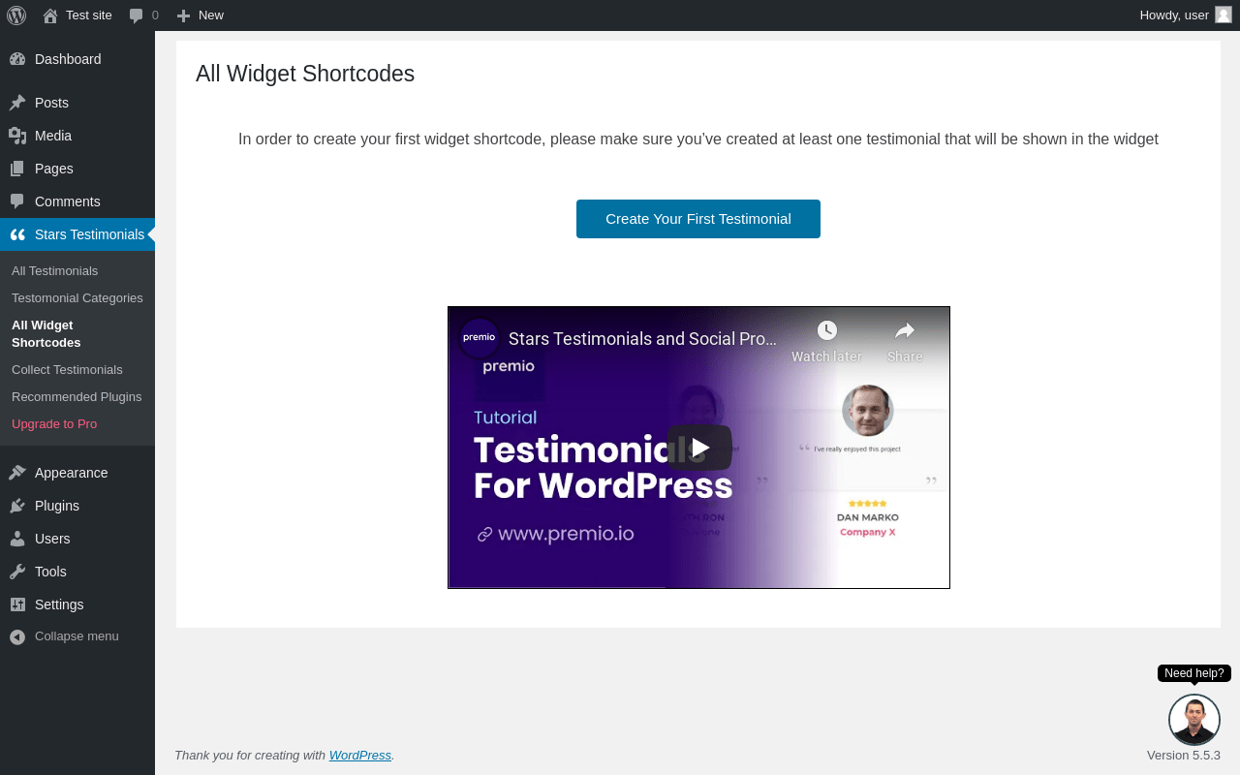Click the Upgrade to Pro link
The height and width of the screenshot is (775, 1240).
[x=54, y=423]
